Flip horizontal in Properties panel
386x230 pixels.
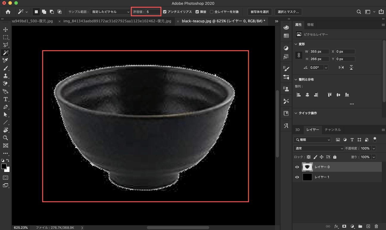(x=341, y=68)
